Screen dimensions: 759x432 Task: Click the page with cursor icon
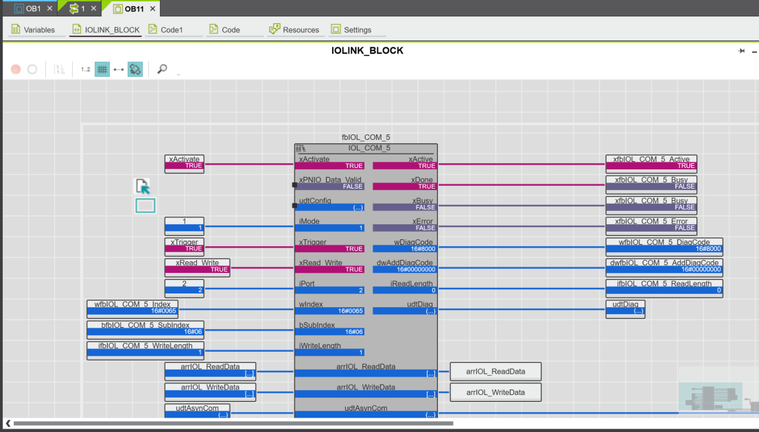click(143, 186)
